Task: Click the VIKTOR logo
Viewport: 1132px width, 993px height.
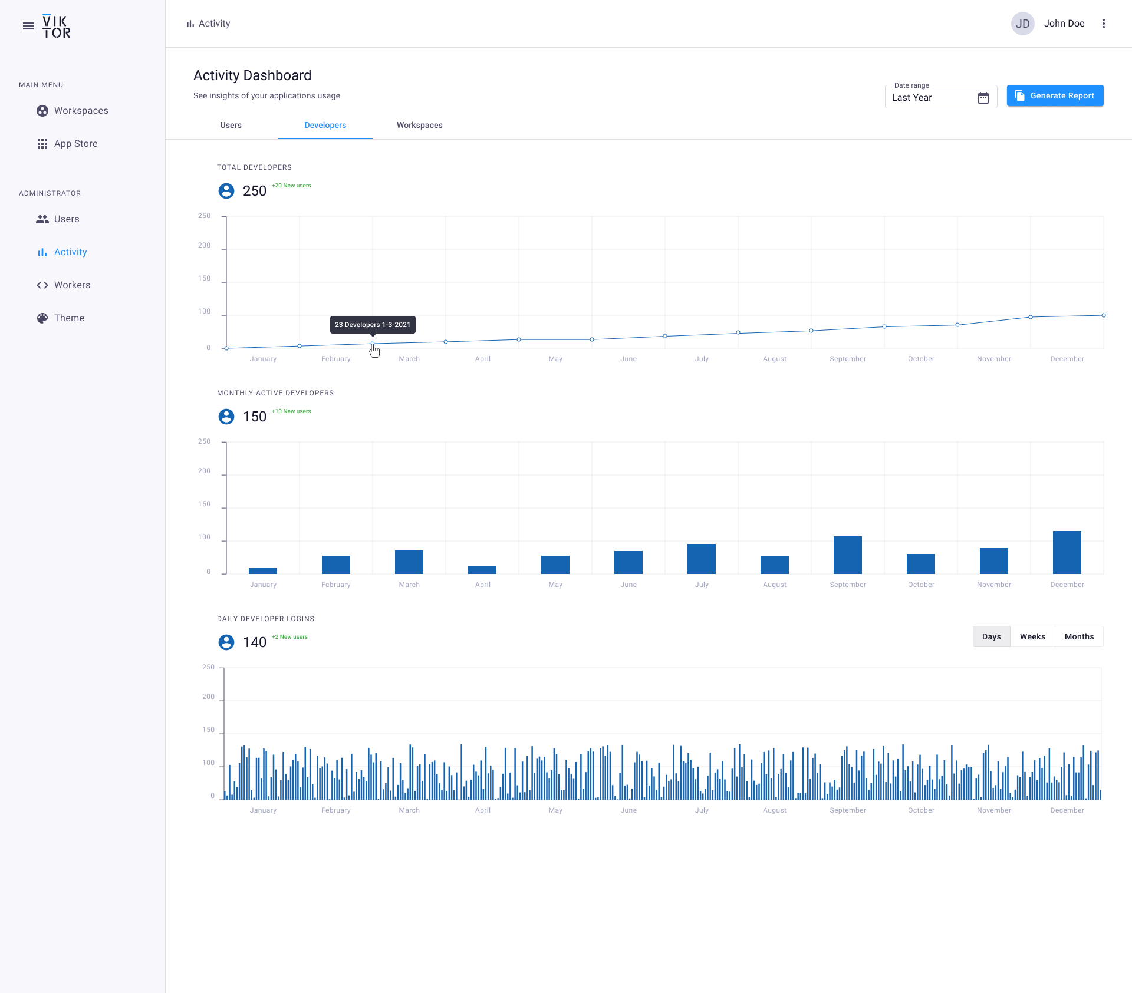Action: [57, 27]
